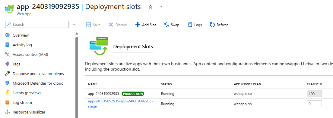Viewport: 333px width, 118px height.
Task: Open Log stream menu item
Action: pos(22,103)
